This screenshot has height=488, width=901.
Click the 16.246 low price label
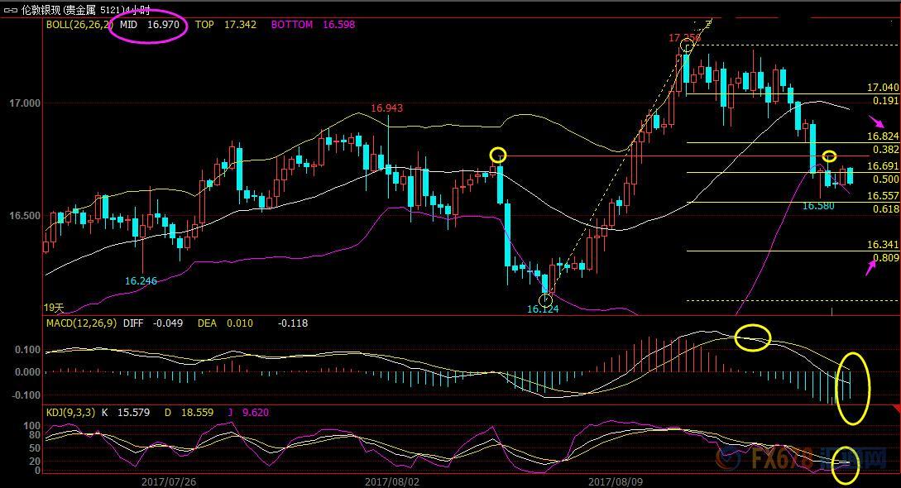[x=141, y=281]
